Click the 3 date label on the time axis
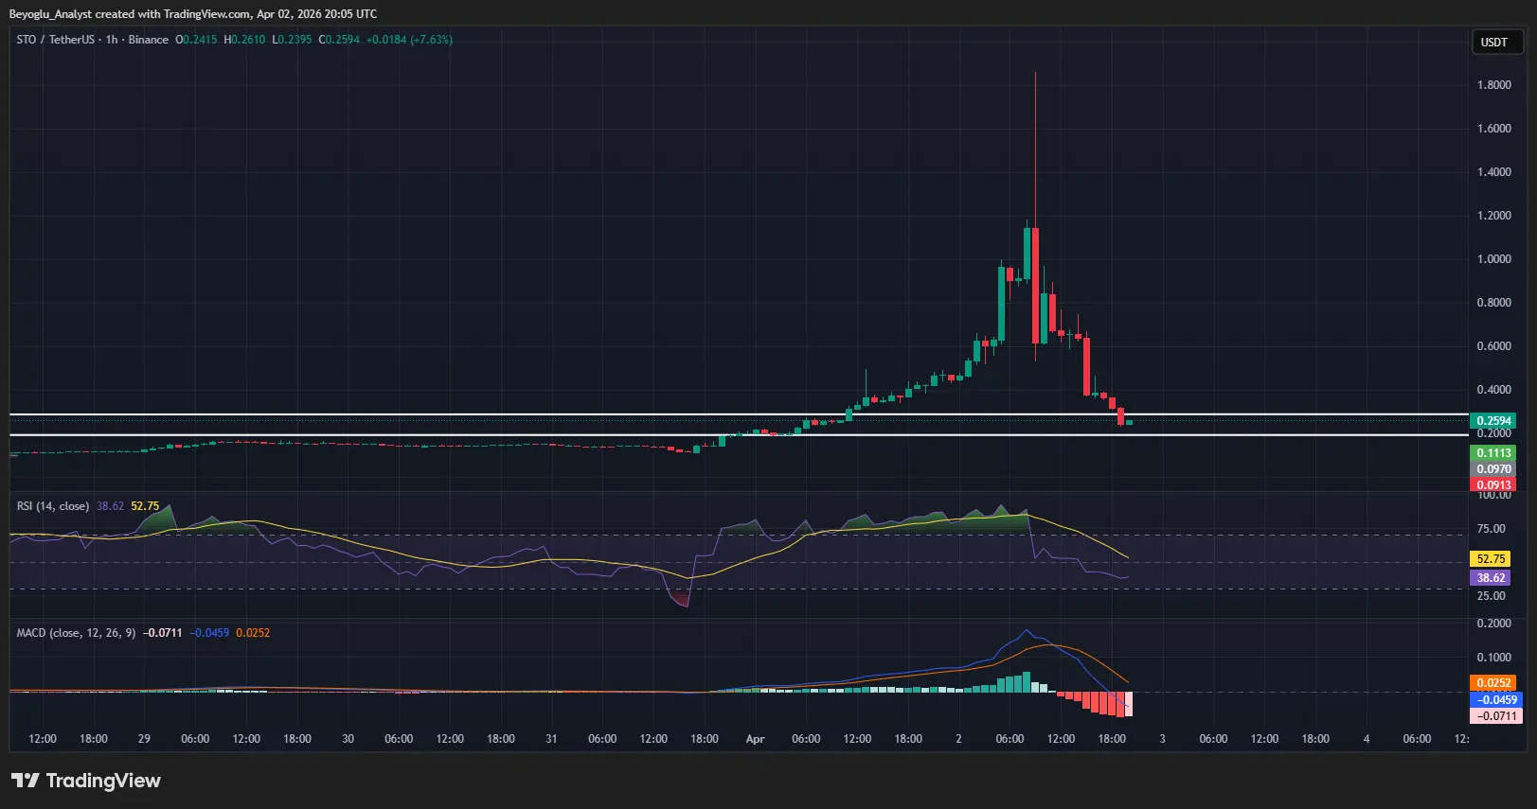The image size is (1537, 809). (1162, 739)
